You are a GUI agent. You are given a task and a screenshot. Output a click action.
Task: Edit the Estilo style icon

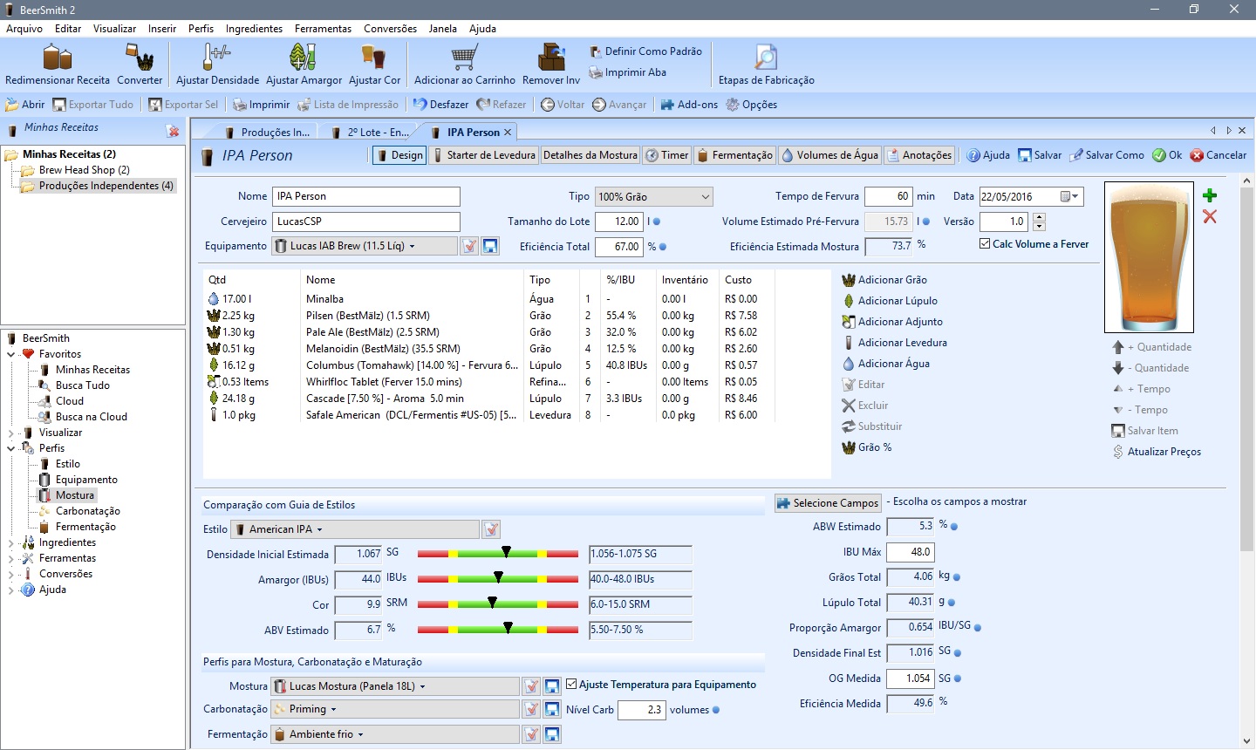[492, 529]
